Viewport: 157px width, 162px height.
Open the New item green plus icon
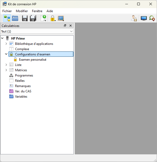point(43,18)
